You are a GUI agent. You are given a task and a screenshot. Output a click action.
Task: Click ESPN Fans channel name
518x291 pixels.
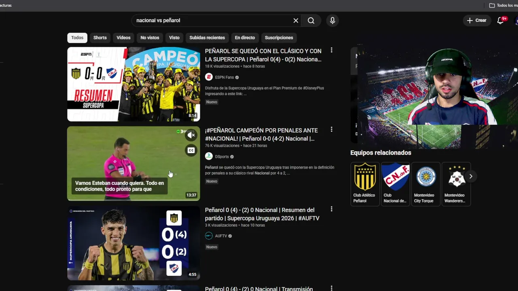(x=225, y=77)
